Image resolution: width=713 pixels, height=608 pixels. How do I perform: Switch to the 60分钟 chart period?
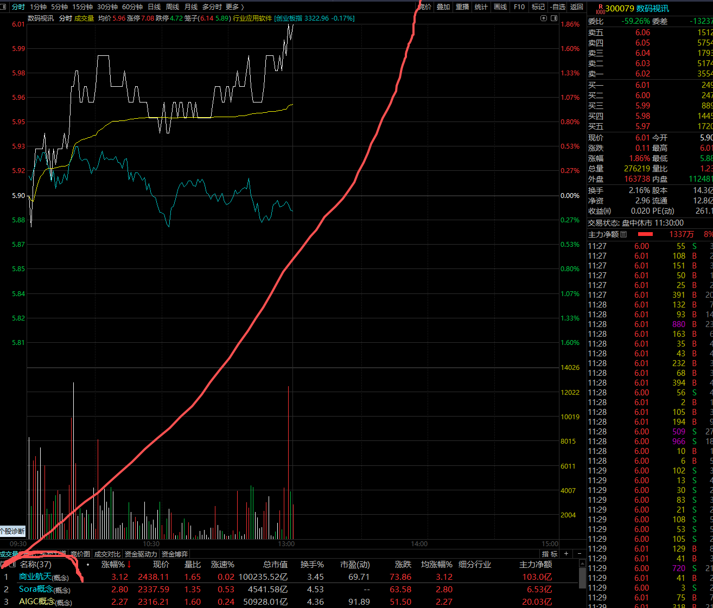132,7
